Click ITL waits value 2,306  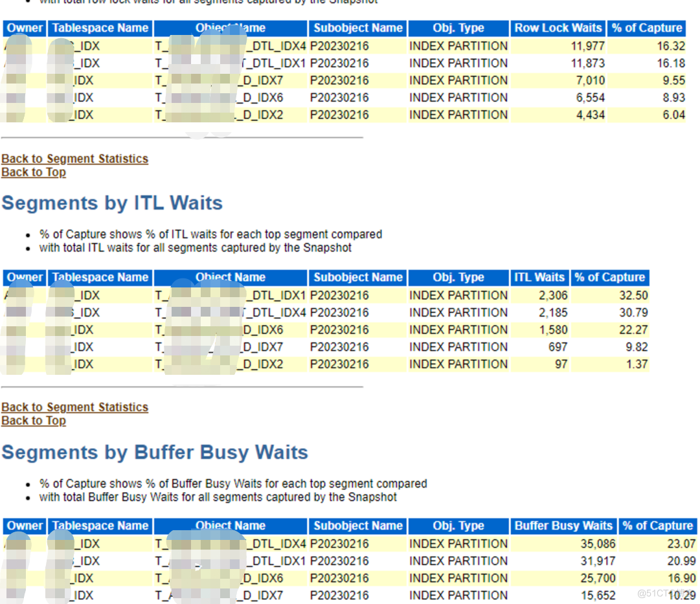tap(552, 296)
